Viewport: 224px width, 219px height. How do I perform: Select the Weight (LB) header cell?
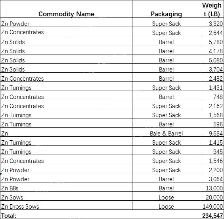(212, 9)
